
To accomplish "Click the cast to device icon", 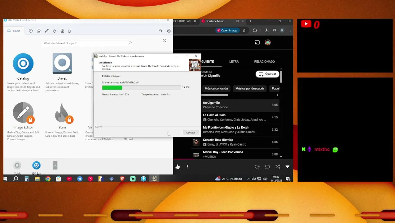I will pos(257,42).
